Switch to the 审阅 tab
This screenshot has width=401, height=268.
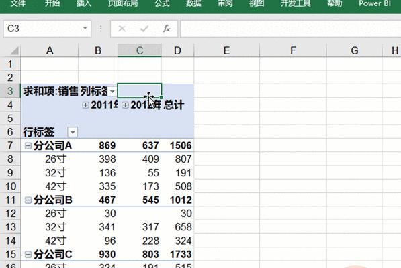pos(225,3)
